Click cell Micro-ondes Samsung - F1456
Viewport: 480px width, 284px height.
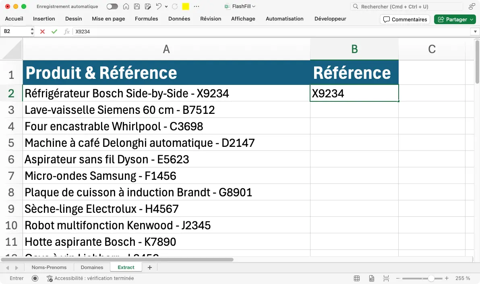pyautogui.click(x=166, y=176)
